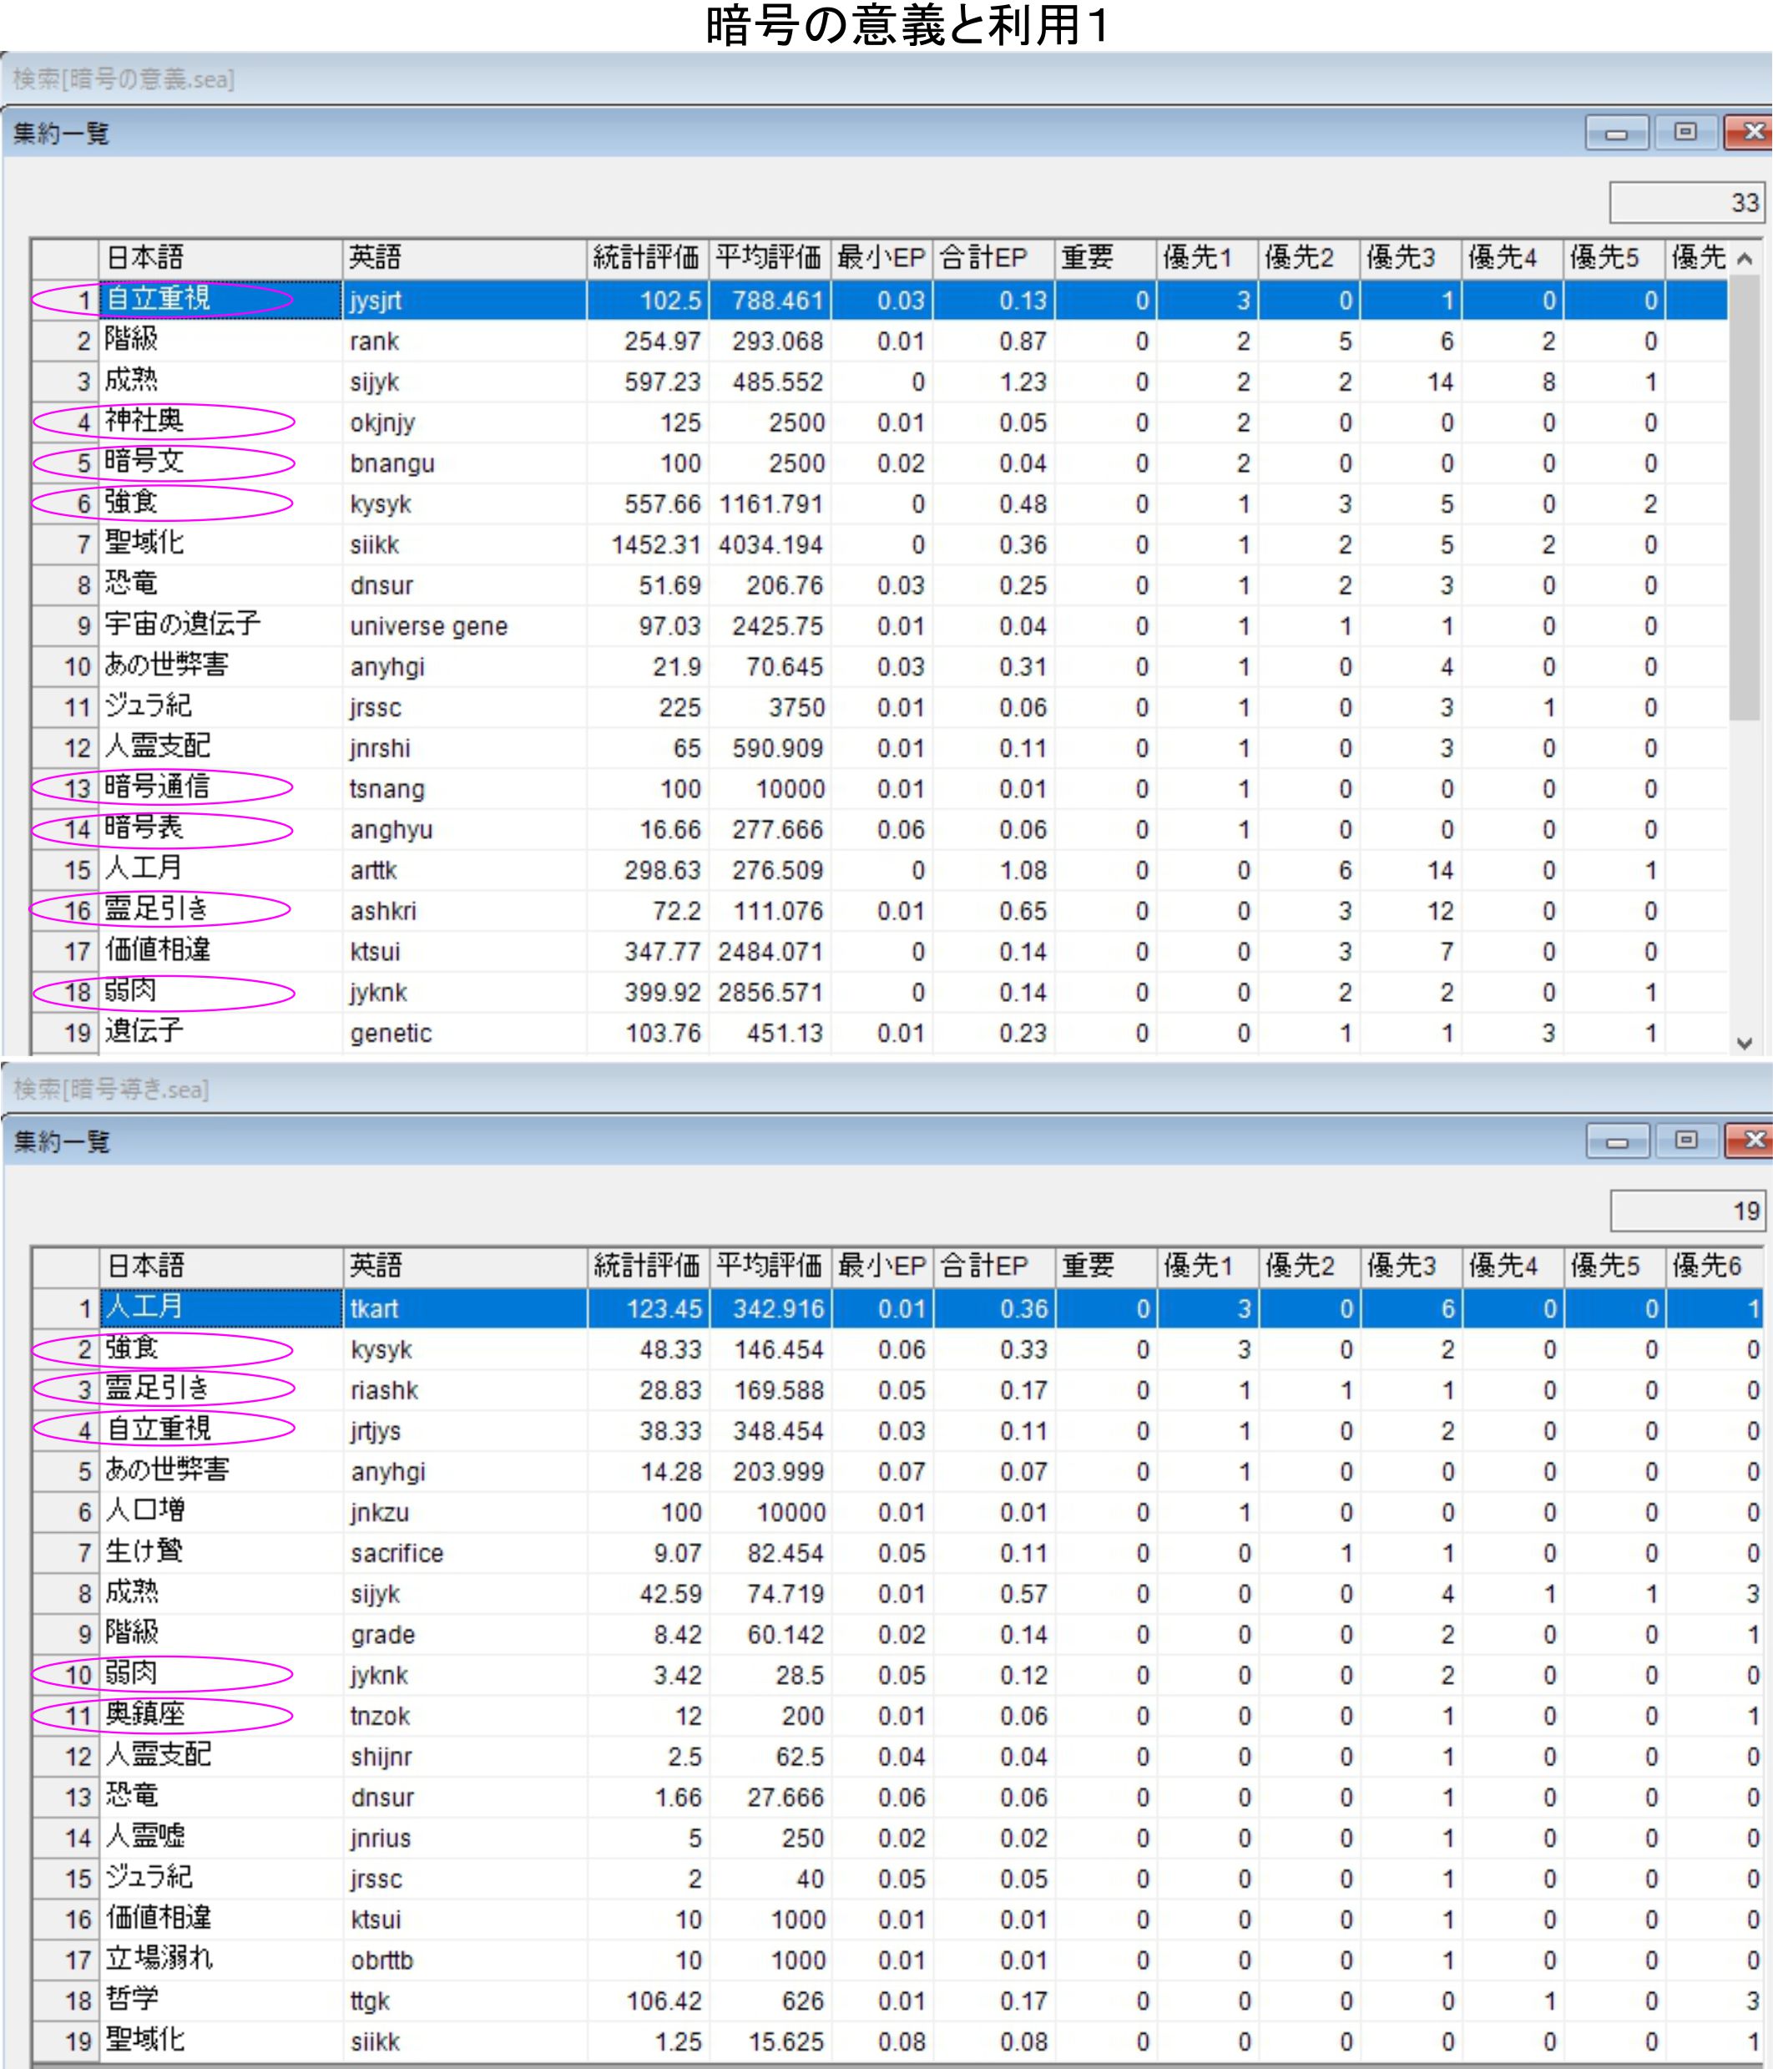Screen dimensions: 1773x2069
Task: Restore the lower 集約一覧 window
Action: 1686,1140
